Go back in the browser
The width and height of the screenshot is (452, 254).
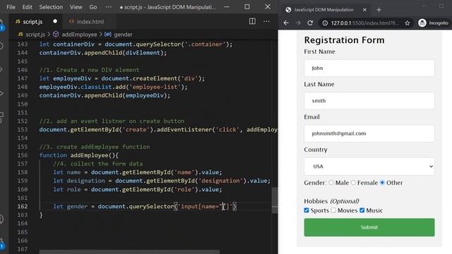pos(286,23)
